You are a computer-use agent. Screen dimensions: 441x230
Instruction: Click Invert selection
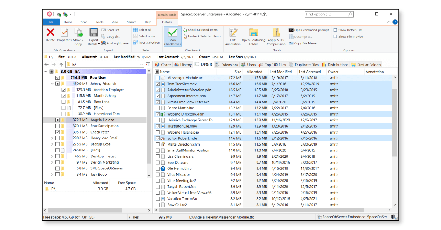pyautogui.click(x=147, y=43)
